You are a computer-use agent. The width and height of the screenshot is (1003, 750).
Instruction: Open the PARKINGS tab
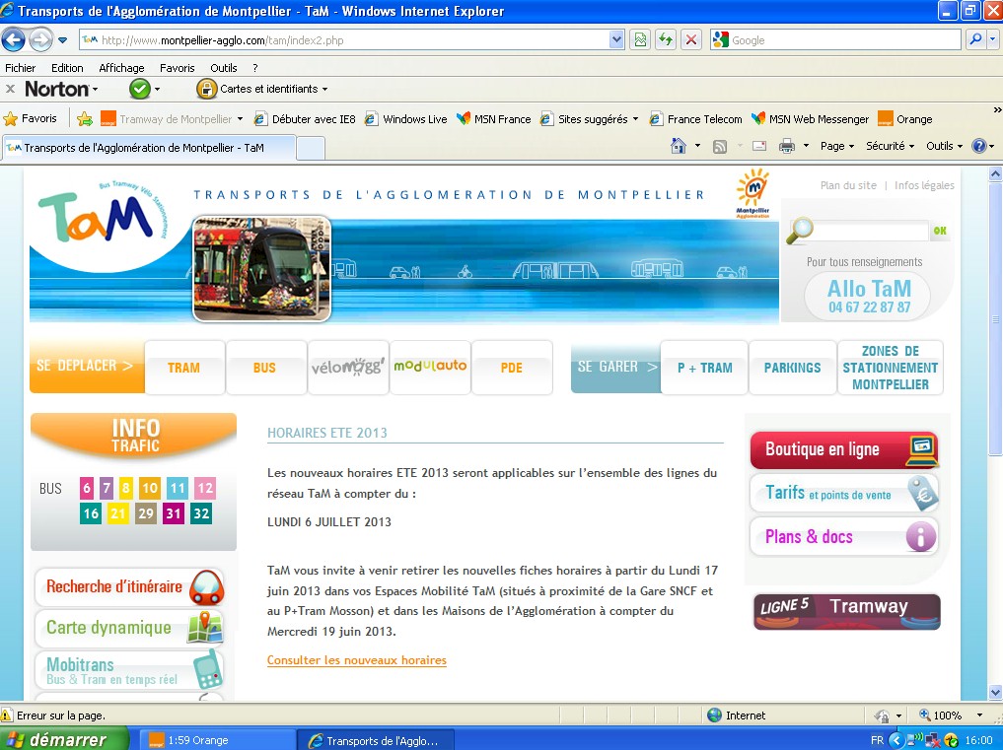792,368
